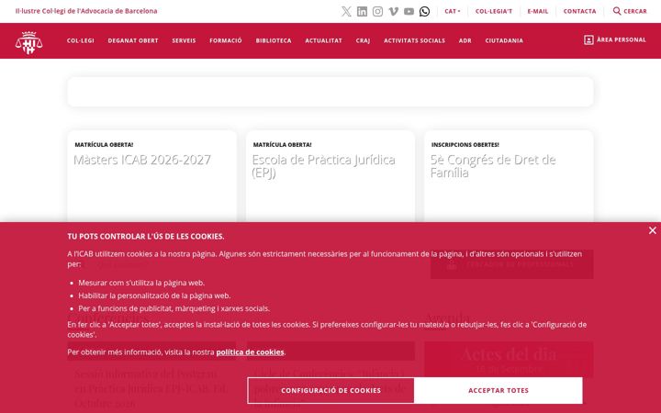Open the ACTIVITATS SOCIALS menu
661x413 pixels.
coord(414,40)
